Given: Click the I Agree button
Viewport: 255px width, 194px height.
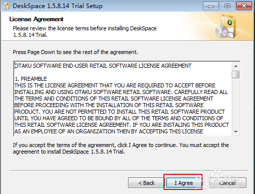Looking at the screenshot, I should pos(183,183).
